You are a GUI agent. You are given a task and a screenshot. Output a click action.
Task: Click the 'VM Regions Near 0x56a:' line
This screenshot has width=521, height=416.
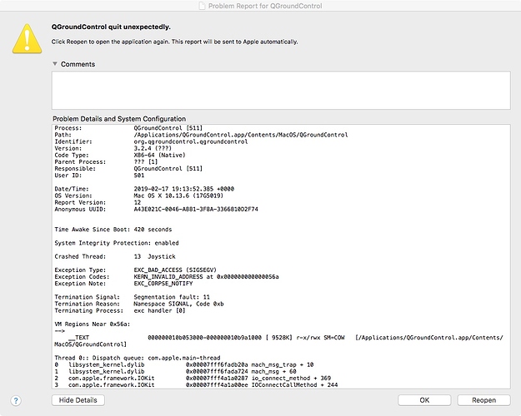click(93, 324)
